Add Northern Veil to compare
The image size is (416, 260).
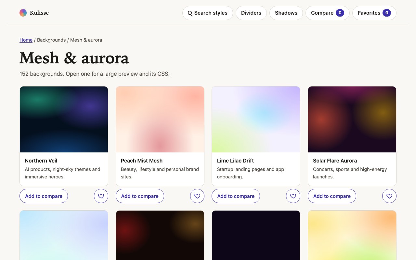pyautogui.click(x=44, y=196)
